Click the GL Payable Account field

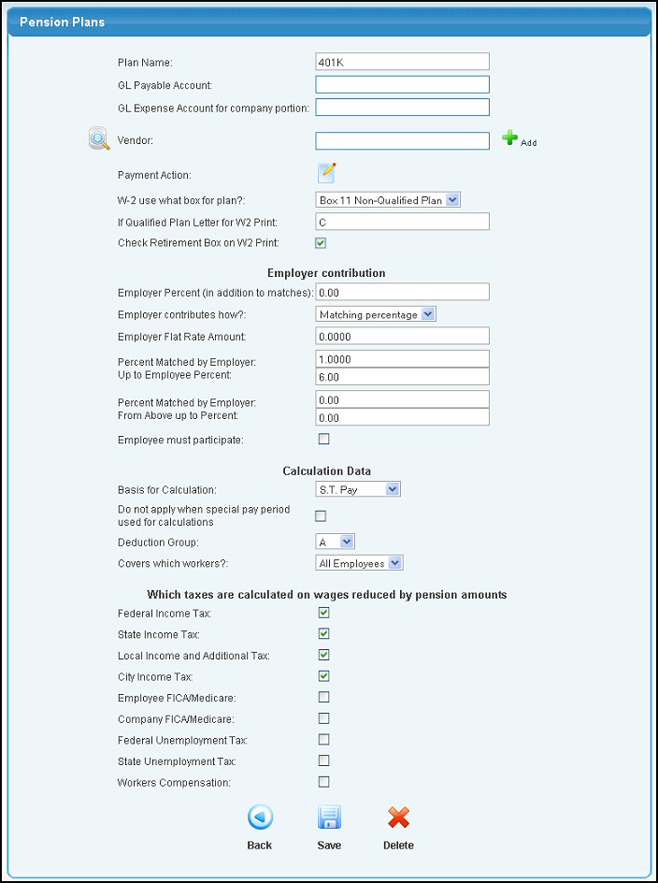coord(403,84)
